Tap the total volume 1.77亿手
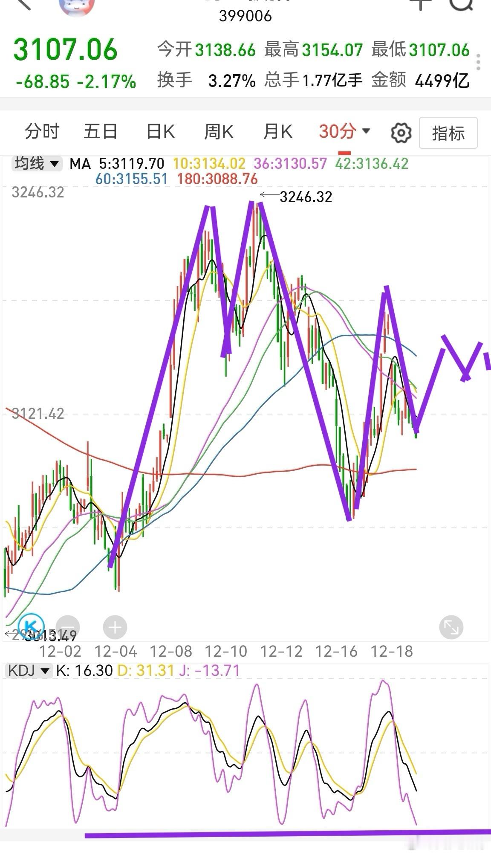Image resolution: width=491 pixels, height=855 pixels. pos(332,81)
